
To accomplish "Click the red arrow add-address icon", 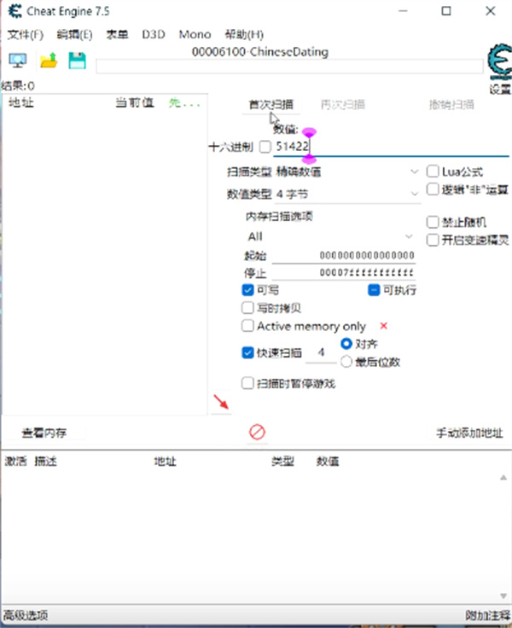I will click(x=221, y=402).
